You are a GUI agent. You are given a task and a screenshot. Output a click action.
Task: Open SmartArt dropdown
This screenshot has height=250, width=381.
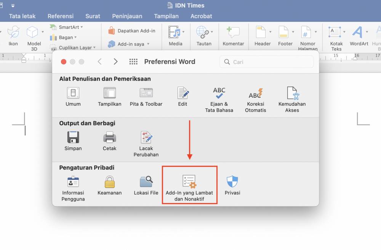coord(66,27)
